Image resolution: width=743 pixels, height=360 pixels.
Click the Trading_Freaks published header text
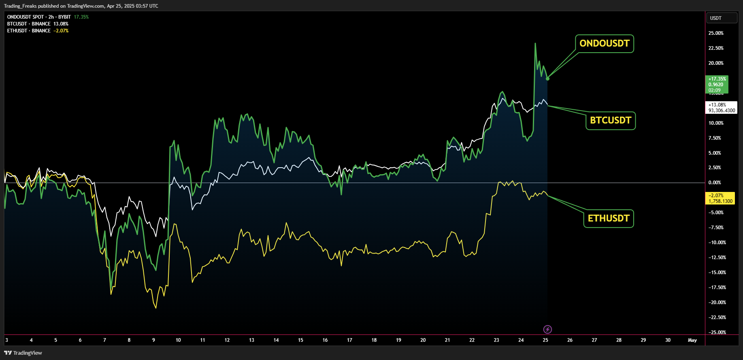coord(81,6)
